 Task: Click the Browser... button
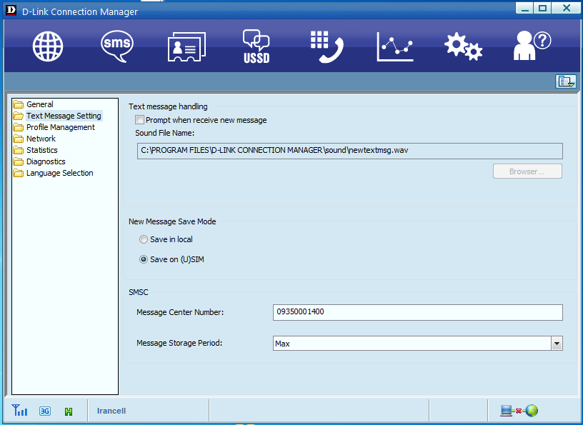click(x=527, y=171)
